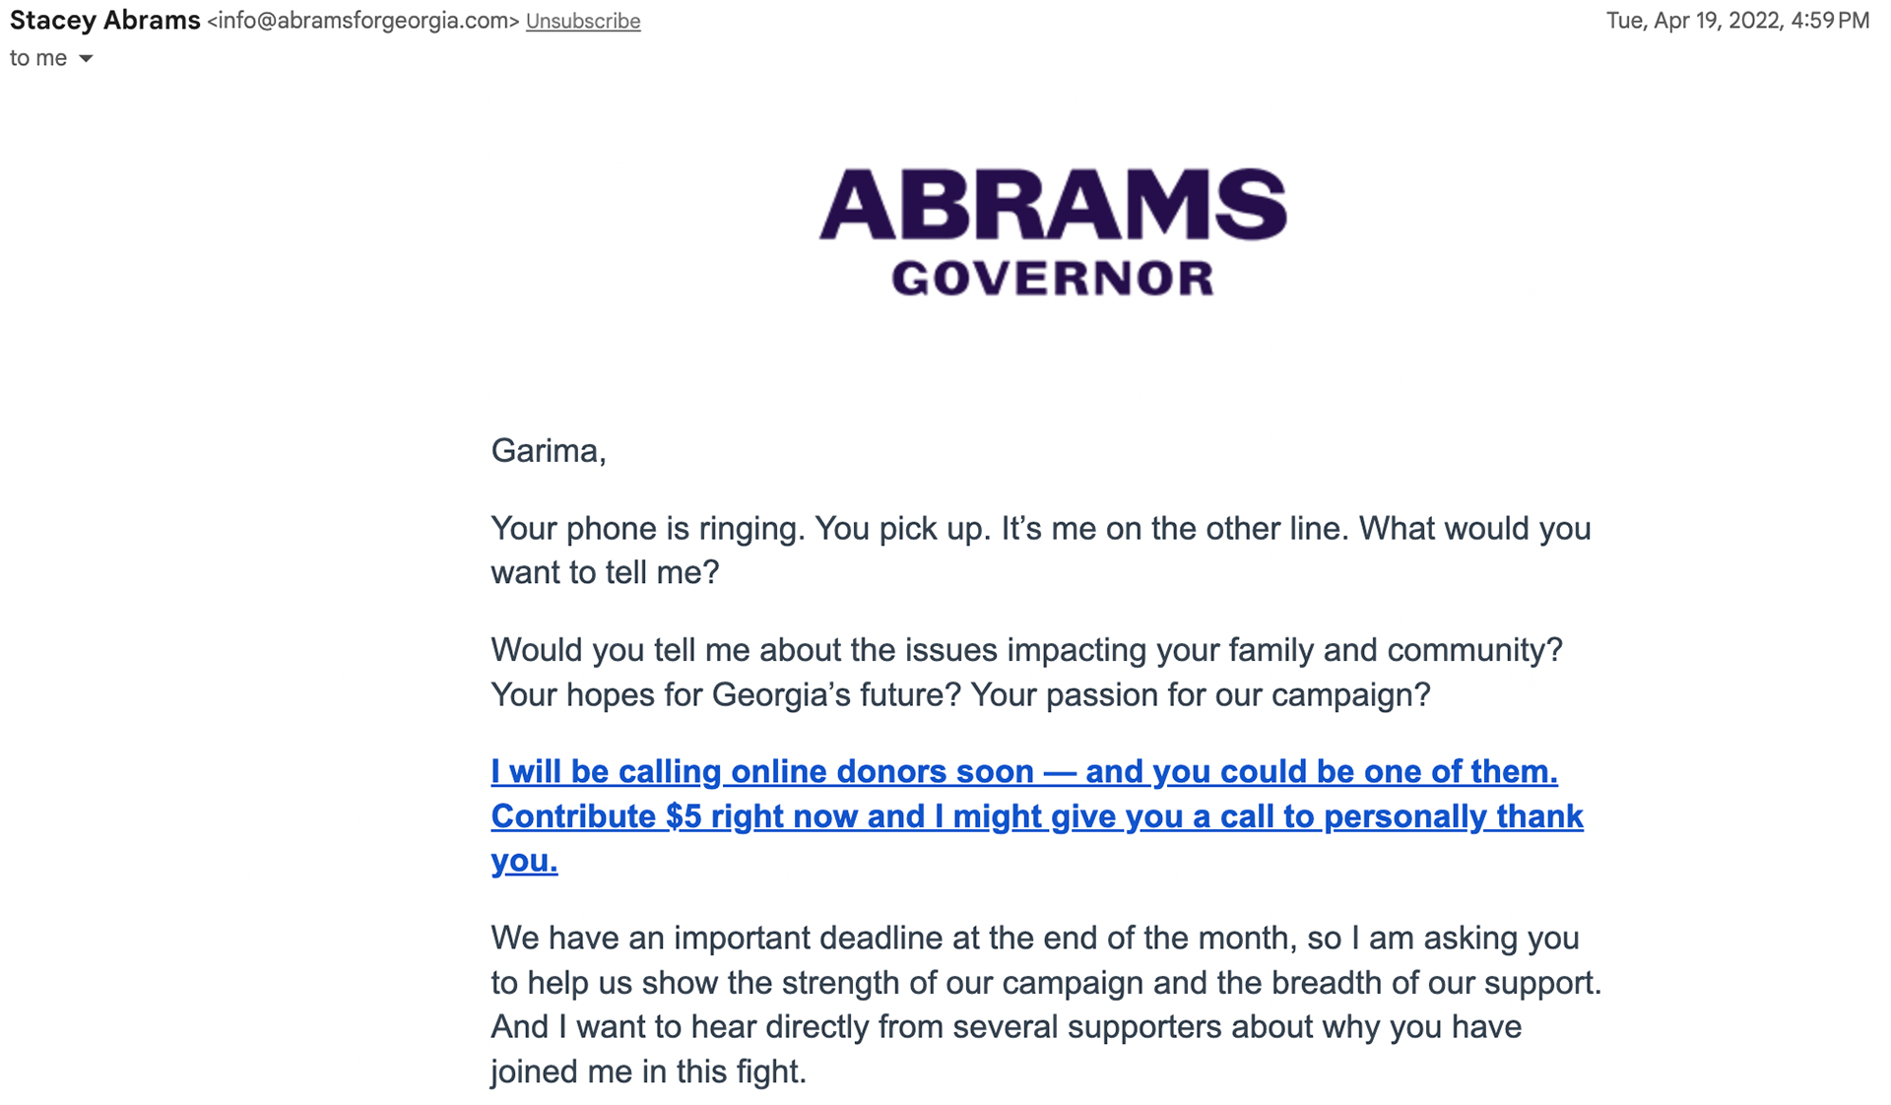Click the Unsubscribe link in header

(x=582, y=21)
